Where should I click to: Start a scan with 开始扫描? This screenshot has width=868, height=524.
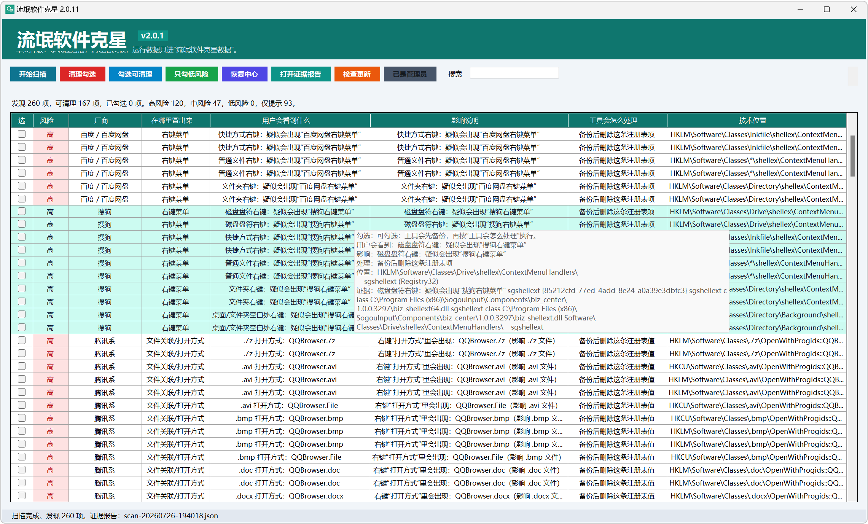33,74
